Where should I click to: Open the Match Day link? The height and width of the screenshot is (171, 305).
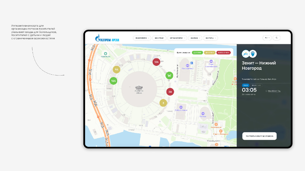pyautogui.click(x=274, y=91)
